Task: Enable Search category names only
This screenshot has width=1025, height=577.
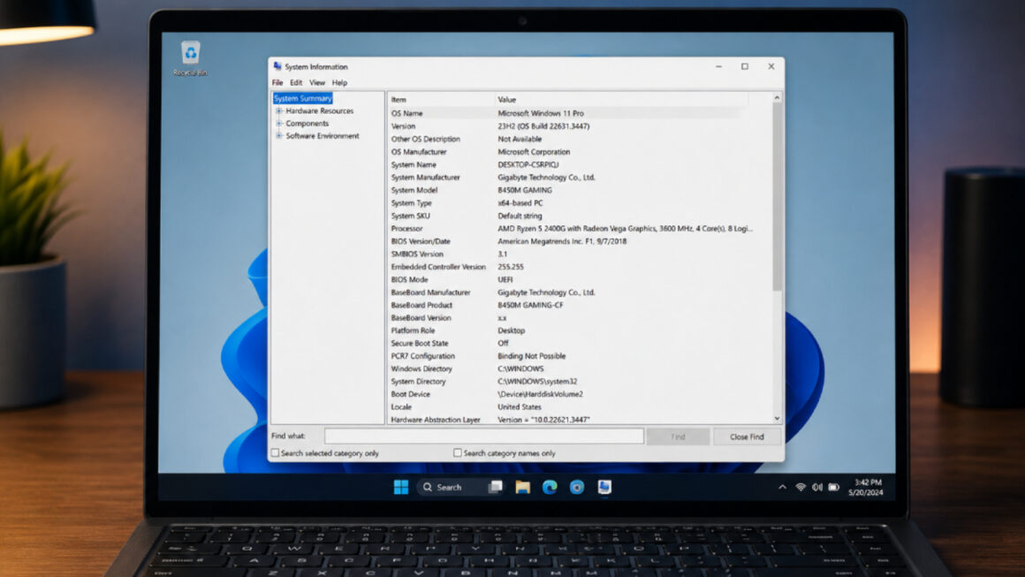Action: tap(458, 452)
